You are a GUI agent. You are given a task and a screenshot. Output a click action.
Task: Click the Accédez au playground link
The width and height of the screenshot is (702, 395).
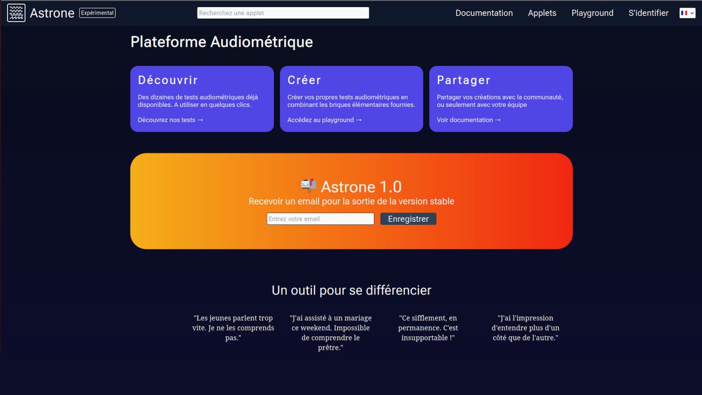(x=323, y=119)
